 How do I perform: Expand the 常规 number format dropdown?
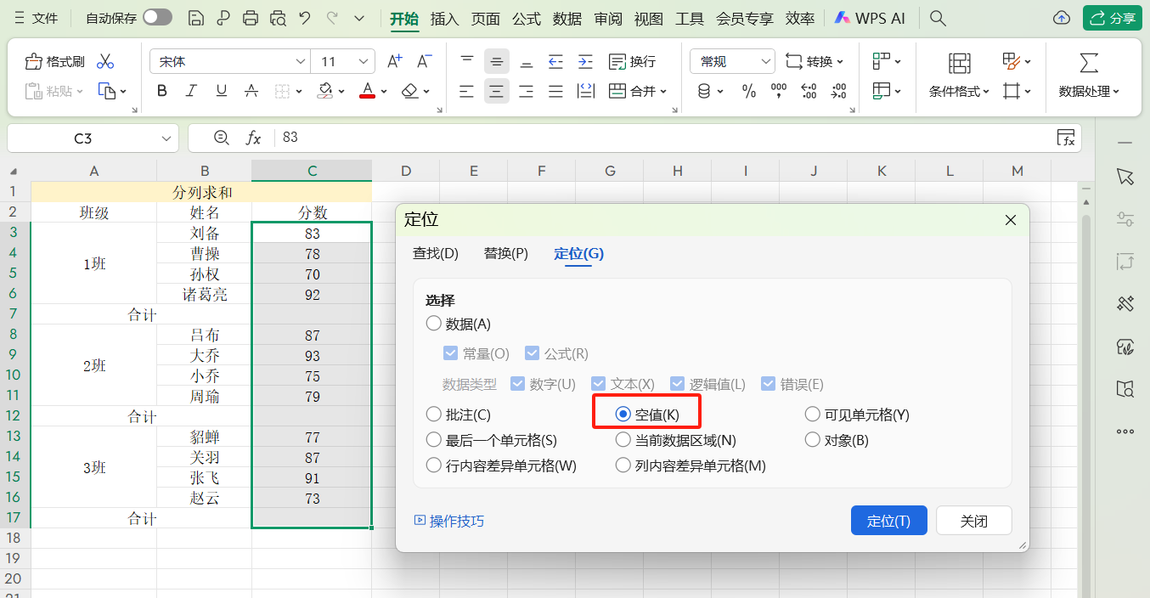(x=764, y=60)
